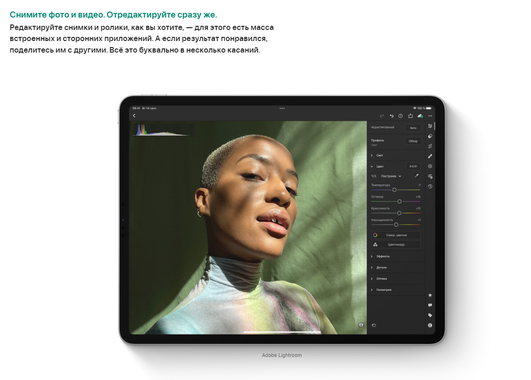The width and height of the screenshot is (531, 380).
Task: Open the Crop and rotate tool
Action: click(x=430, y=146)
